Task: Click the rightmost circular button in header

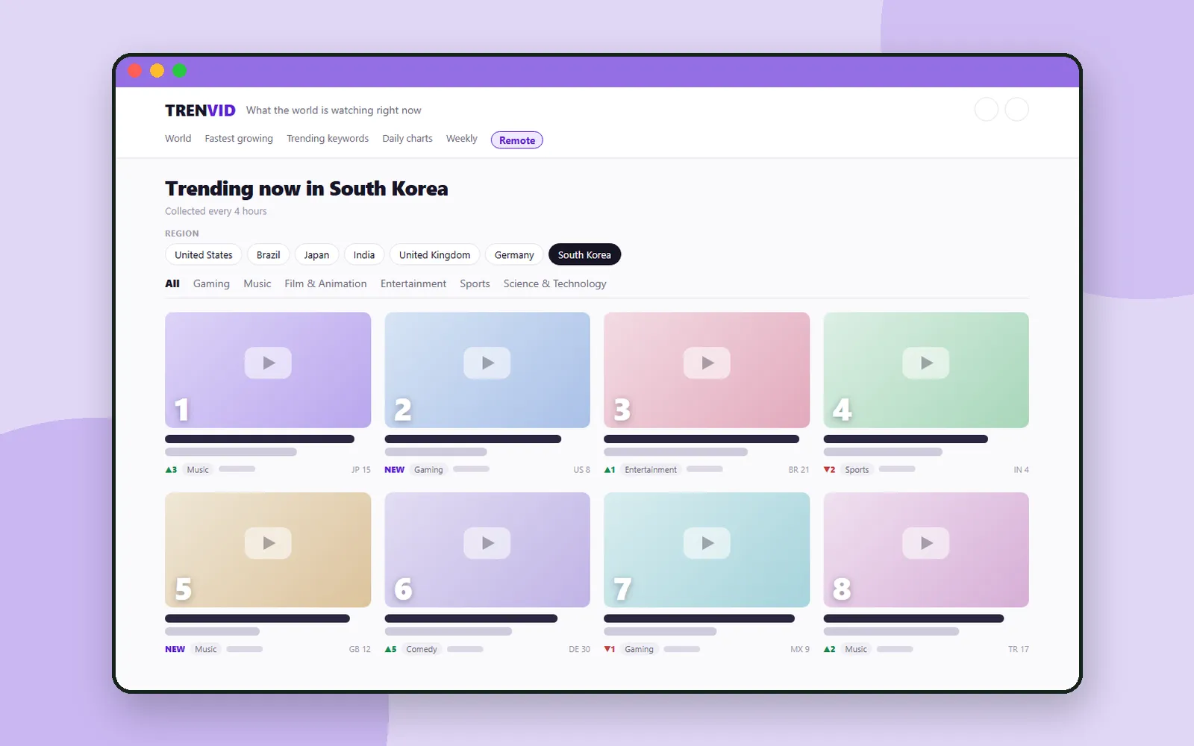Action: (x=1016, y=110)
